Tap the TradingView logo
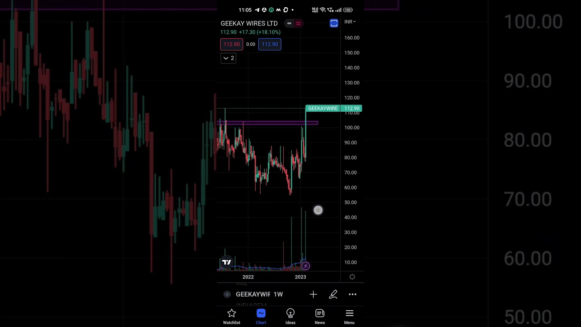The width and height of the screenshot is (581, 327). coord(226,262)
